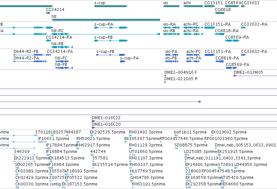
Task: Click the IP10631.3prime EST feature
Action: [x=42, y=142]
